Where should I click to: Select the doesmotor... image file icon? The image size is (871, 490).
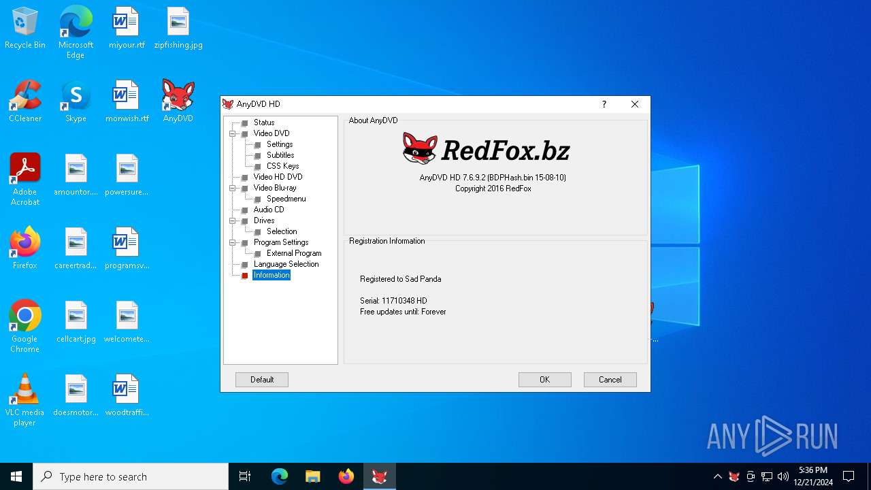76,396
